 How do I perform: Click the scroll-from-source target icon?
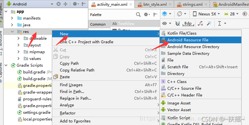point(59,4)
